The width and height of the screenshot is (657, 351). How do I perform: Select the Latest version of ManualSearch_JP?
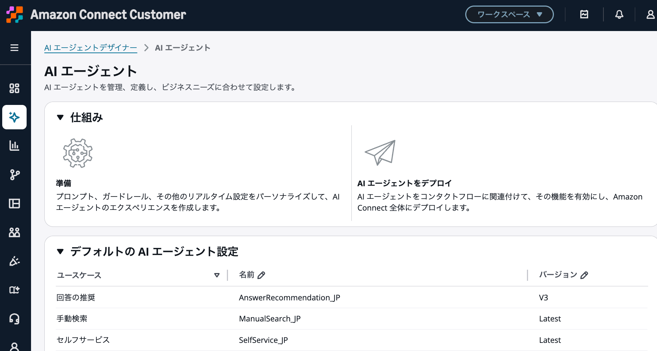(550, 318)
